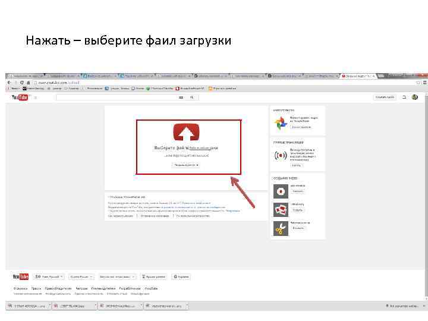Click the active YouTube upload tab
This screenshot has height=321, width=428.
(358, 76)
